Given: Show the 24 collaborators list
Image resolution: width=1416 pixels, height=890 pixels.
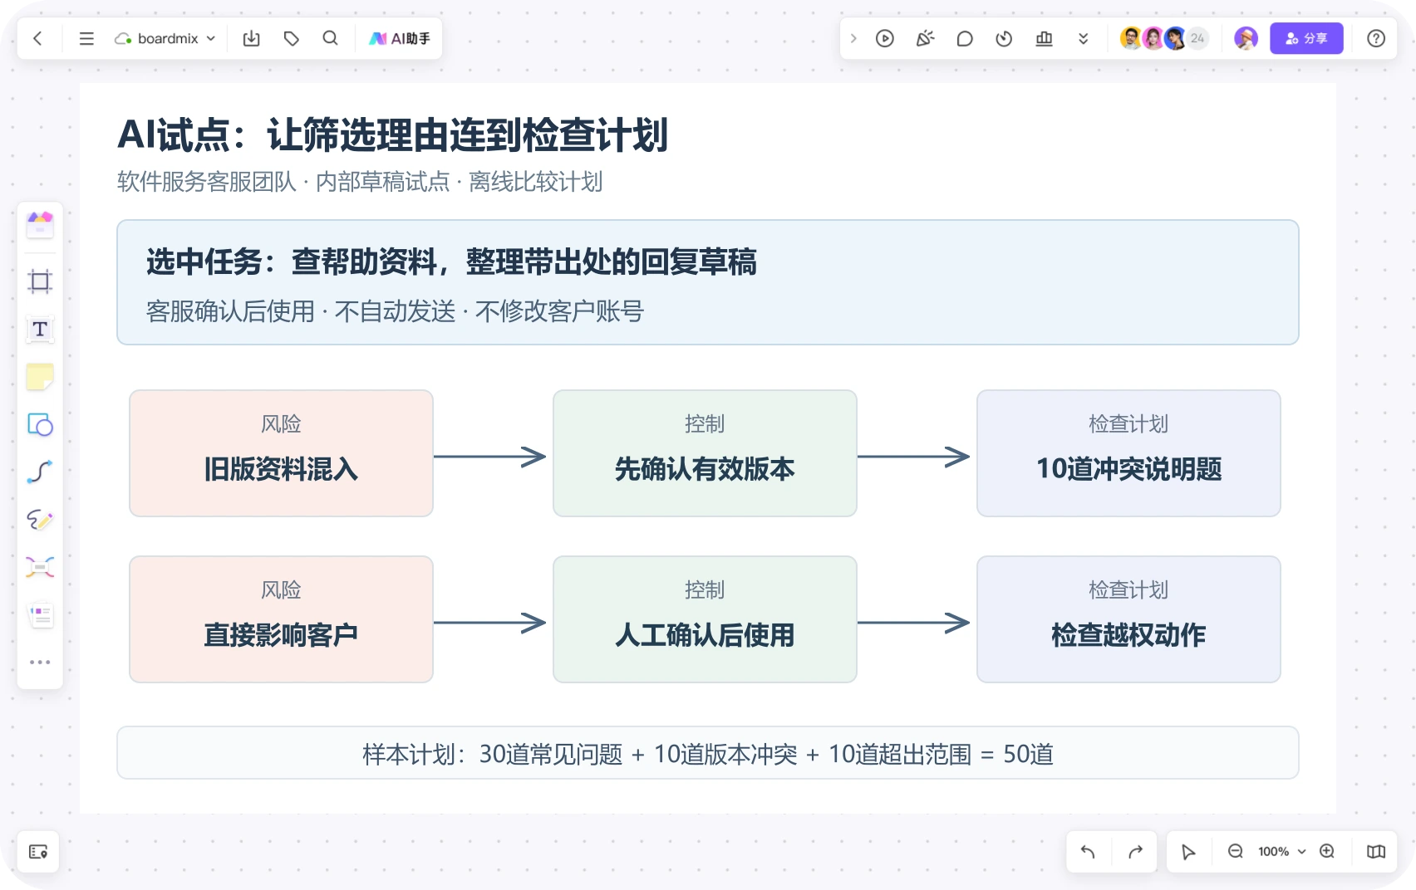Looking at the screenshot, I should (1197, 38).
